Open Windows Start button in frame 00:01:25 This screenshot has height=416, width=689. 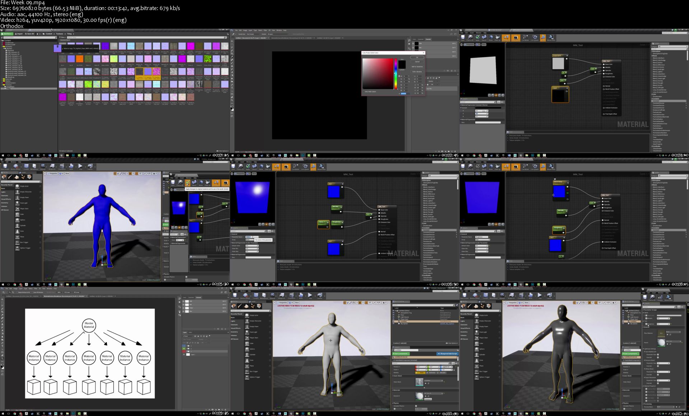click(3, 155)
